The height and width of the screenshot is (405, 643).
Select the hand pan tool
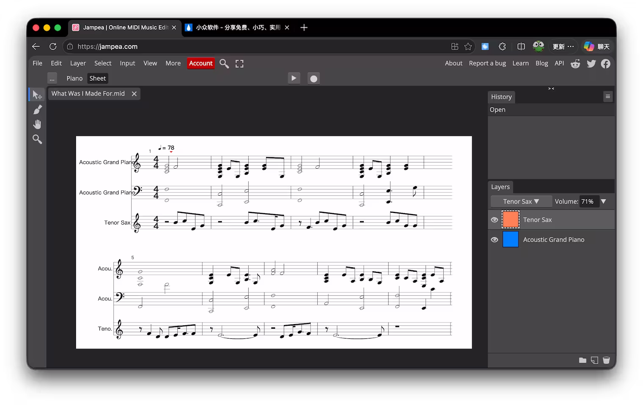tap(37, 124)
